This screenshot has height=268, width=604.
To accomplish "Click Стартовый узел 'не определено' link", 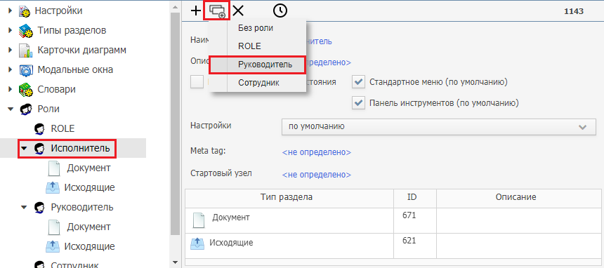I will (317, 175).
